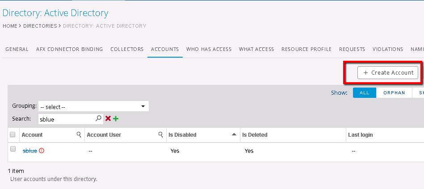Viewport: 424px width, 189px height.
Task: Go to HOME in breadcrumb
Action: click(10, 26)
